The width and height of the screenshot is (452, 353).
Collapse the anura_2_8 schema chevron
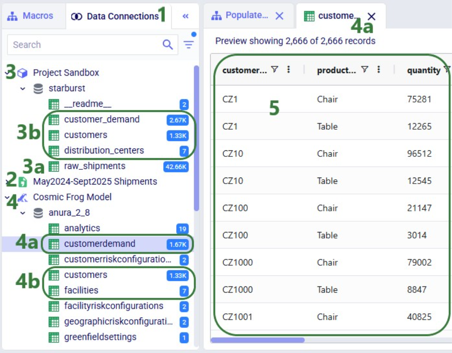23,213
